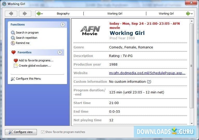Collapse the Favorites section
Viewport: 199px width, 140px height.
tap(60, 52)
